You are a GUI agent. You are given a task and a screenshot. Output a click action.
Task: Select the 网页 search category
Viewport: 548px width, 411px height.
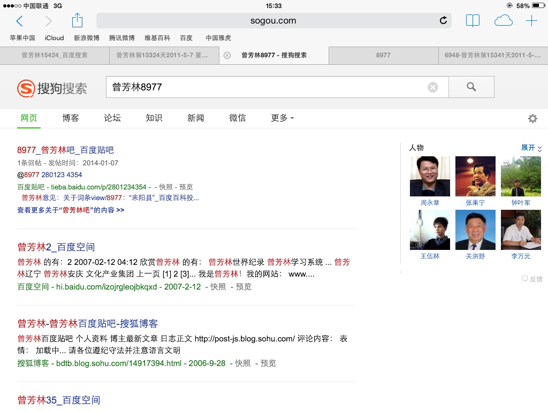coord(29,118)
